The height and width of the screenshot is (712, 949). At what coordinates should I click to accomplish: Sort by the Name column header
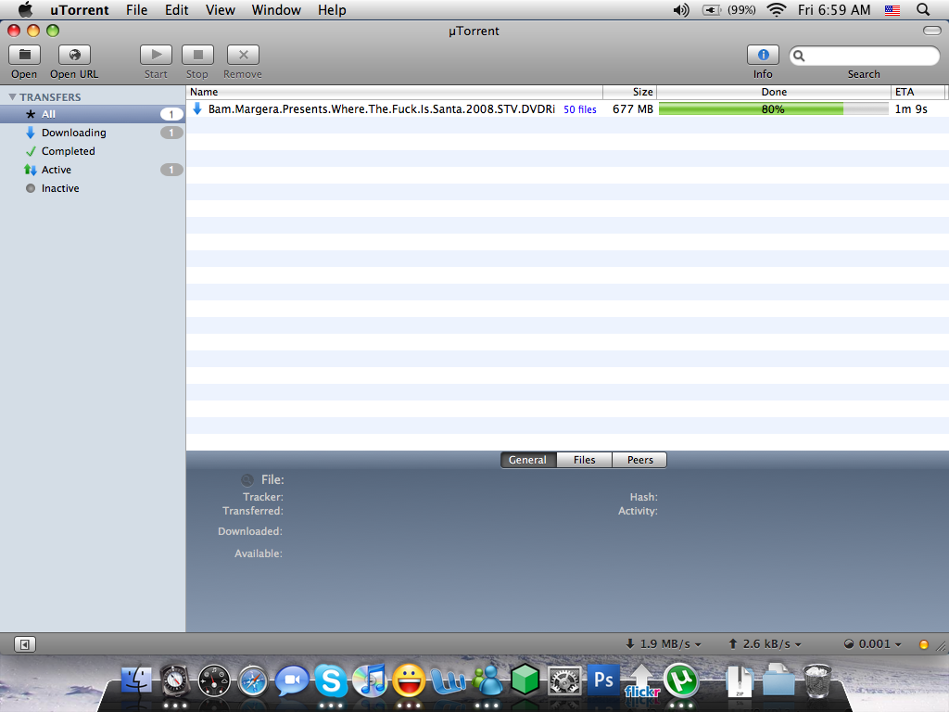(x=395, y=92)
